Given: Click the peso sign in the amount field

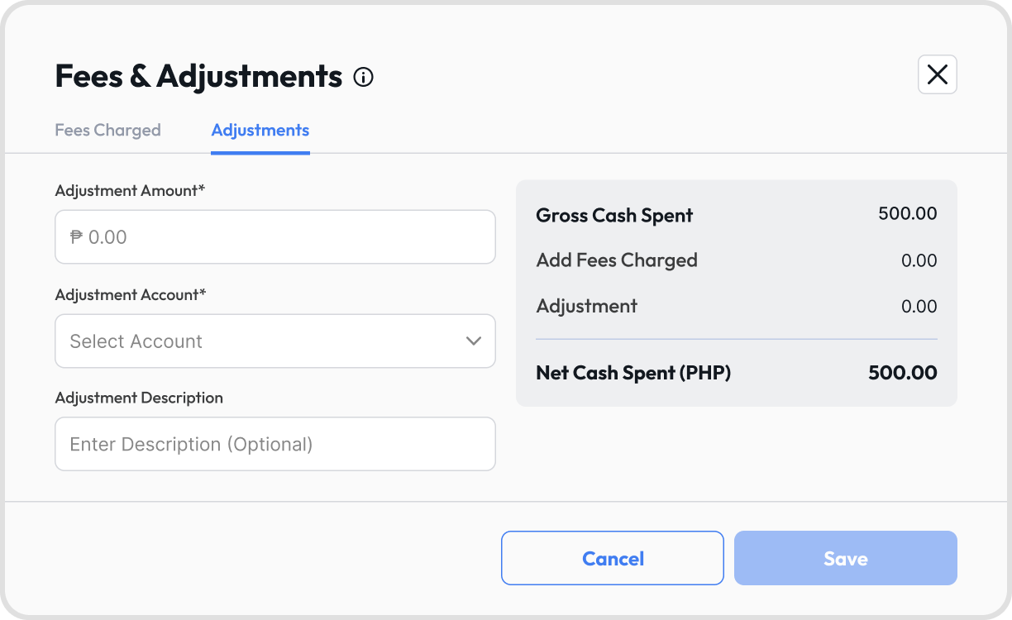Looking at the screenshot, I should pyautogui.click(x=77, y=237).
